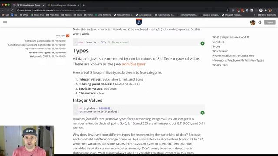278x156 pixels.
Task: Click the Types heading
Action: 81,51
